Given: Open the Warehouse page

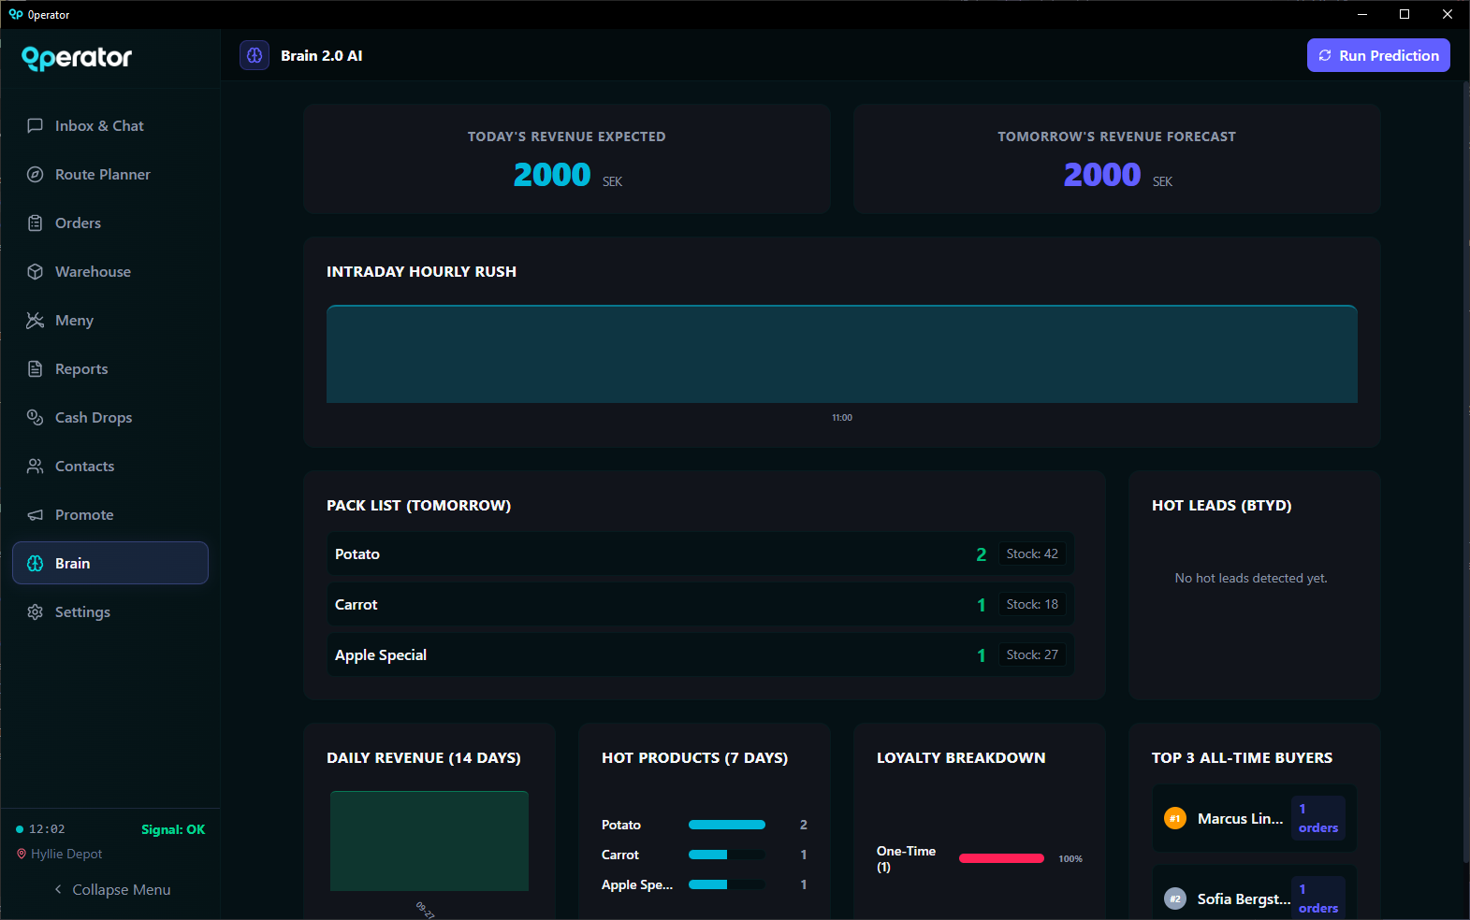Looking at the screenshot, I should pos(110,271).
